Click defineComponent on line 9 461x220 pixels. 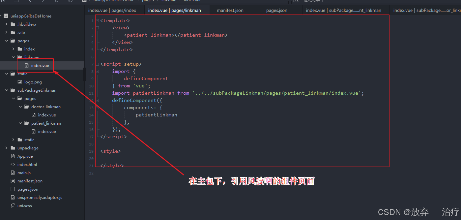146,79
